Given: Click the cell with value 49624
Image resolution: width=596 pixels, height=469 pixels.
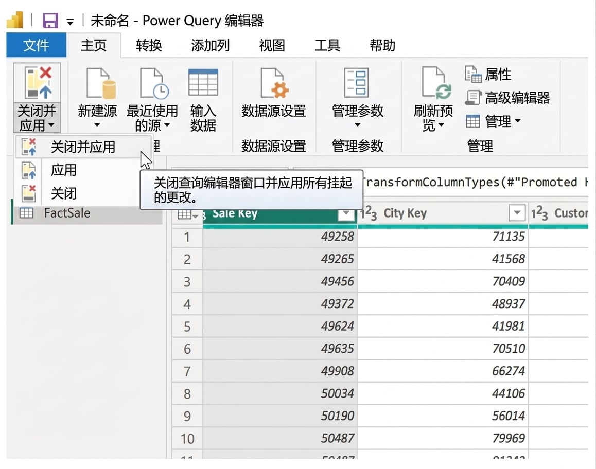Looking at the screenshot, I should (280, 326).
